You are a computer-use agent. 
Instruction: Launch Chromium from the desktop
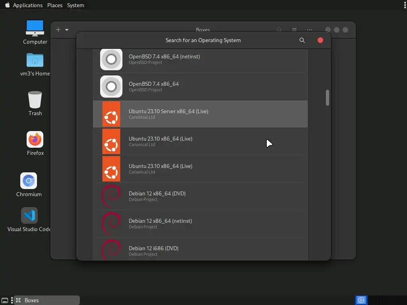point(29,181)
